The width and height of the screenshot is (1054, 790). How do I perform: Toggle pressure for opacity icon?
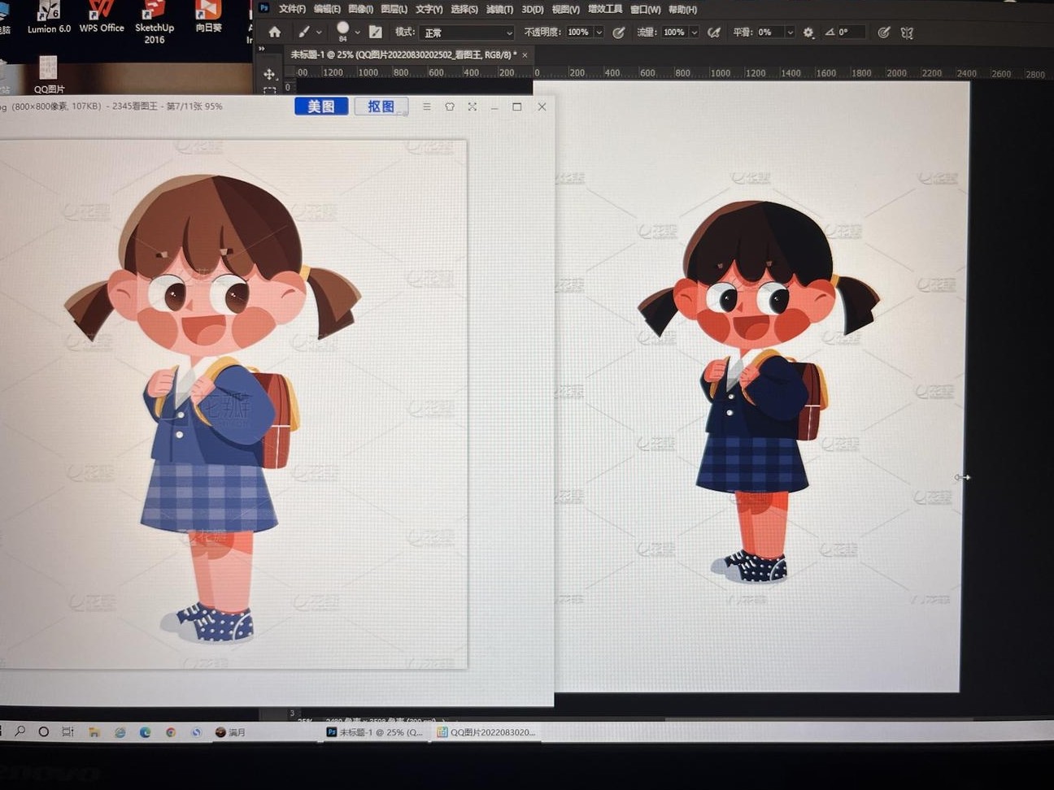[619, 33]
